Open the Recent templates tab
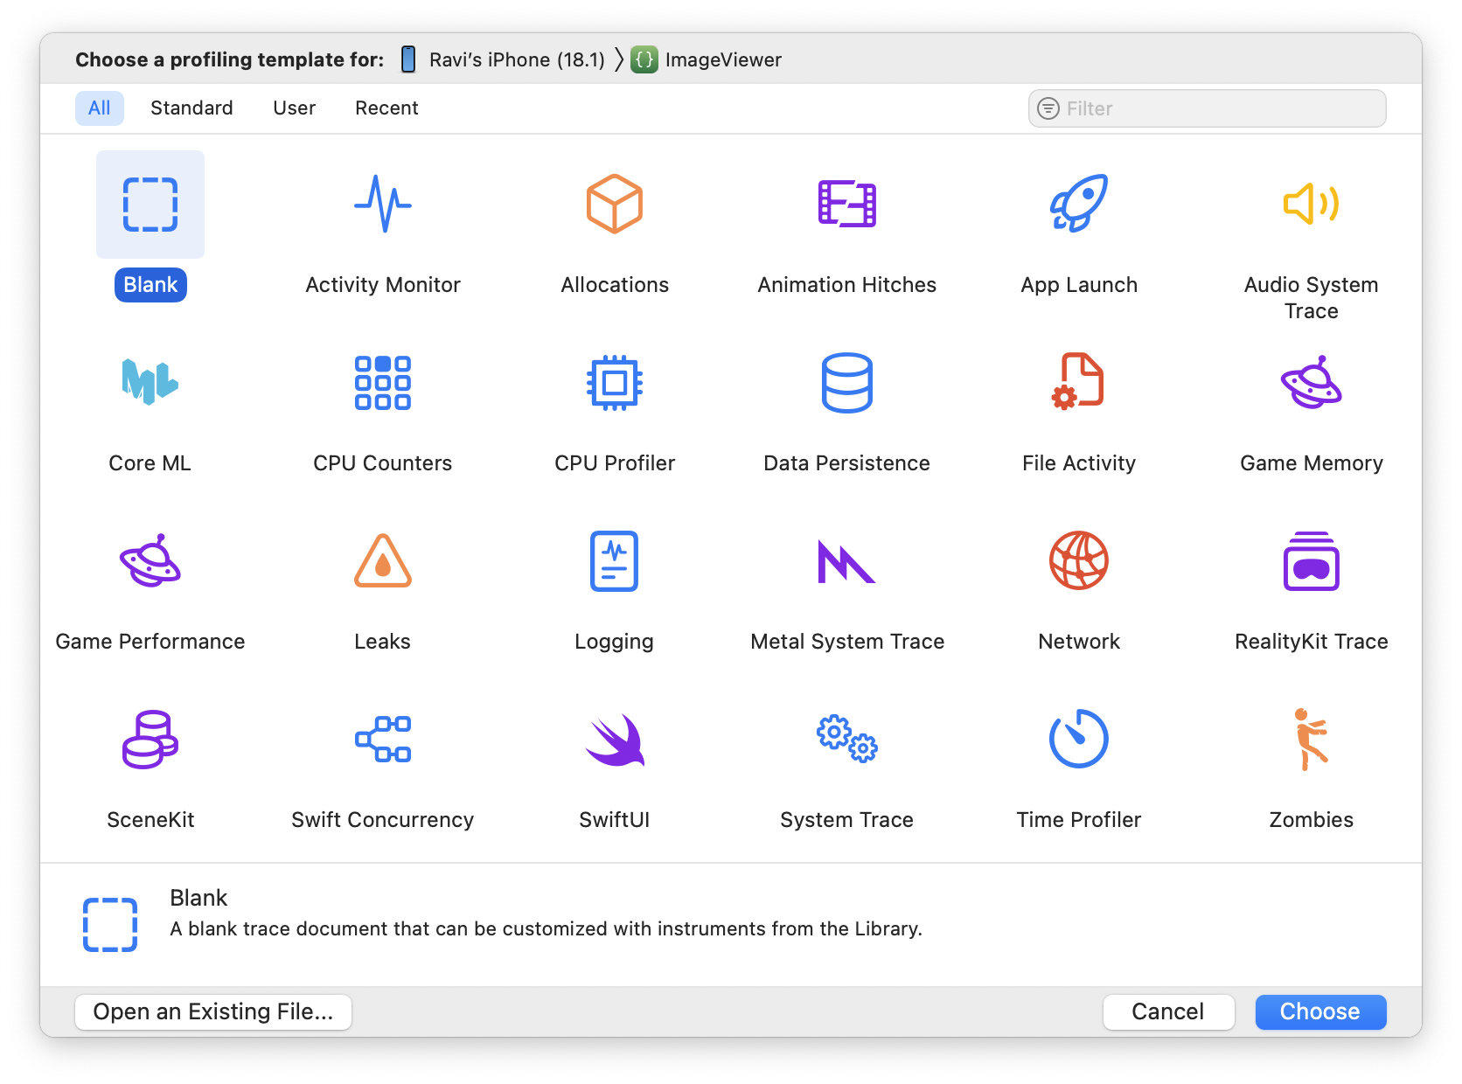1462x1084 pixels. [x=386, y=108]
